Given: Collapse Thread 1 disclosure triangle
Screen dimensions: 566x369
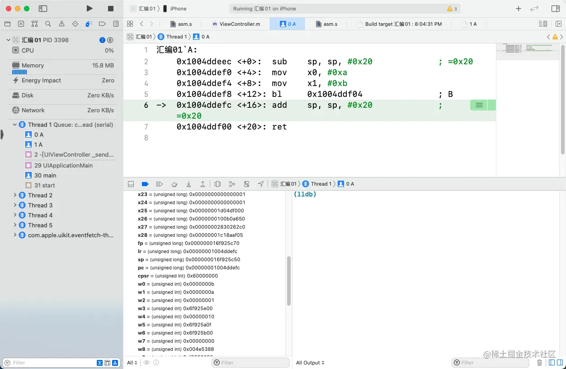Looking at the screenshot, I should 15,125.
